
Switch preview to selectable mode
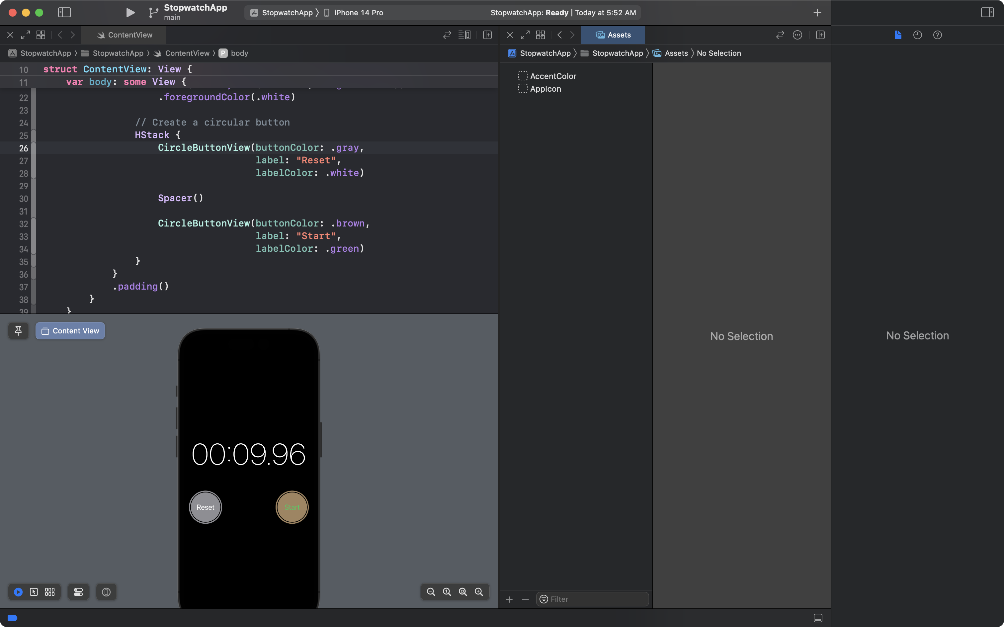pos(34,592)
